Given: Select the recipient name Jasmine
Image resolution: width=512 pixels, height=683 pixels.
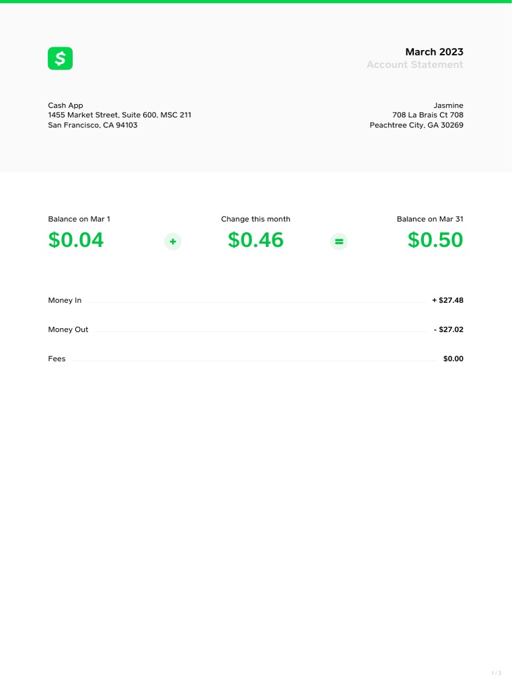Looking at the screenshot, I should pyautogui.click(x=448, y=105).
